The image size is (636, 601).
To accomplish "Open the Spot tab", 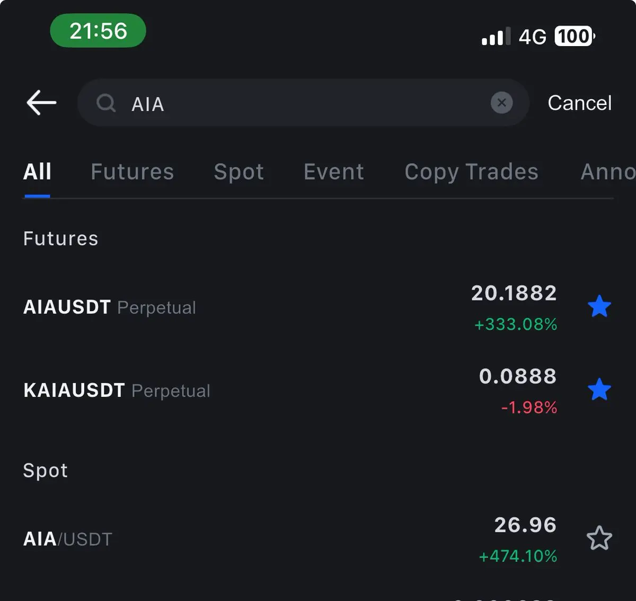I will 238,172.
